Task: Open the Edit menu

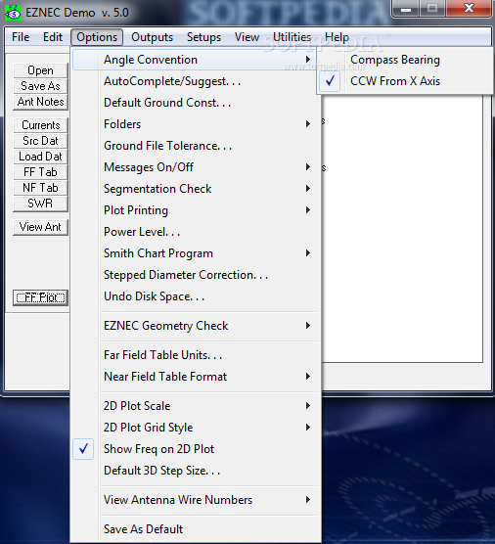Action: pos(53,37)
